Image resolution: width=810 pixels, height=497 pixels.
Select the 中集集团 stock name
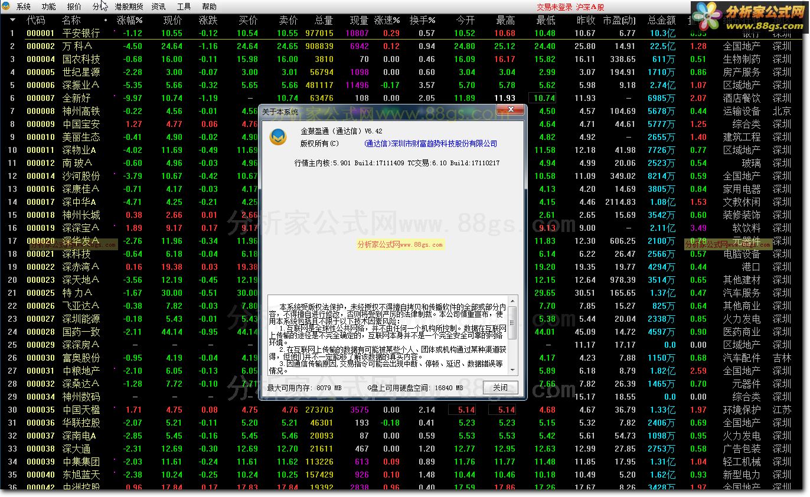pos(81,462)
